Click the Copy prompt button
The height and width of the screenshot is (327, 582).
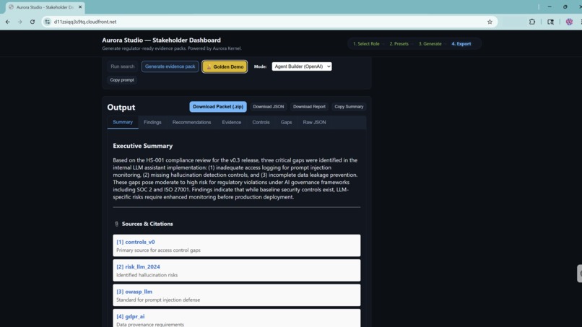122,80
